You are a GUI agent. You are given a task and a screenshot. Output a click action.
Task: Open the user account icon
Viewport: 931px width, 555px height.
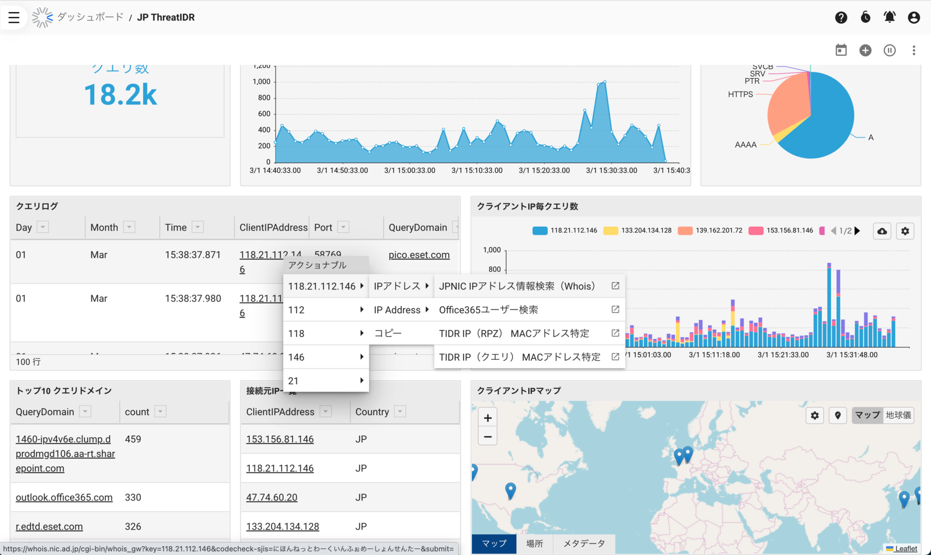tap(914, 17)
